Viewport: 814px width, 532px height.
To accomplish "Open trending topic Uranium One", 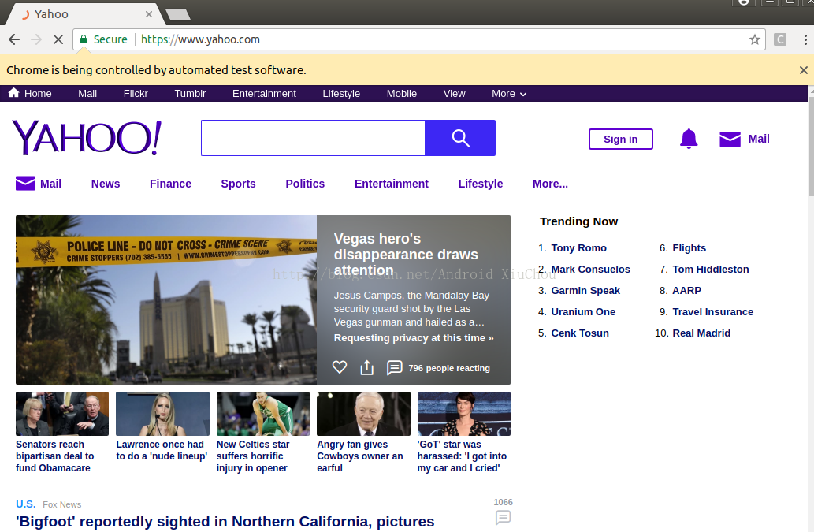I will pos(583,312).
